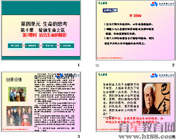The height and width of the screenshot is (140, 180).
Task: Click the school logo on slide 2
Action: pyautogui.click(x=162, y=4)
